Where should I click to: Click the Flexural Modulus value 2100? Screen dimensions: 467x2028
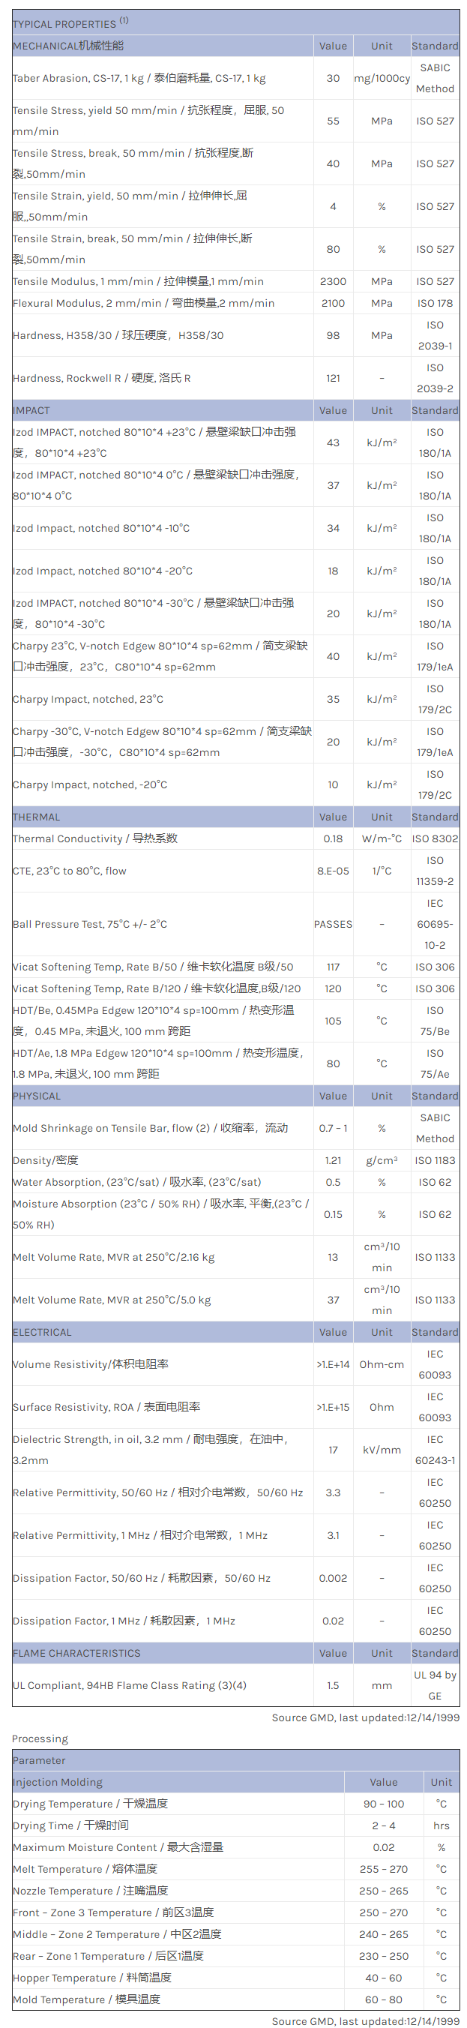(333, 303)
